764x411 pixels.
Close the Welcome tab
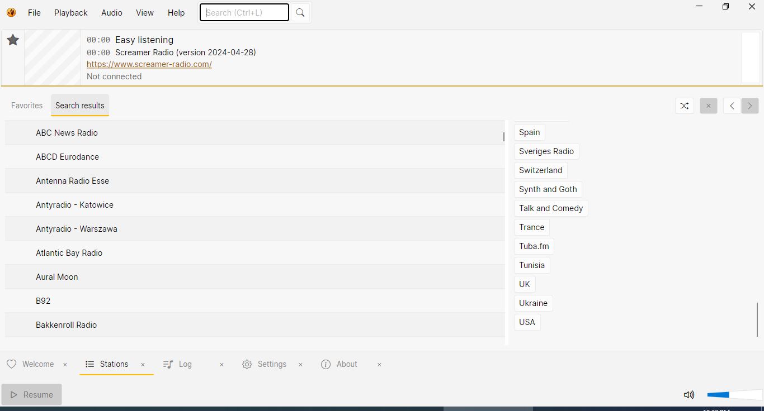(x=65, y=365)
